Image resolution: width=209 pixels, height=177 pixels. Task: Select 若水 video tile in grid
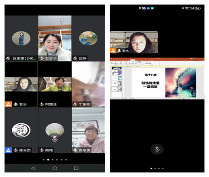[x=21, y=84]
